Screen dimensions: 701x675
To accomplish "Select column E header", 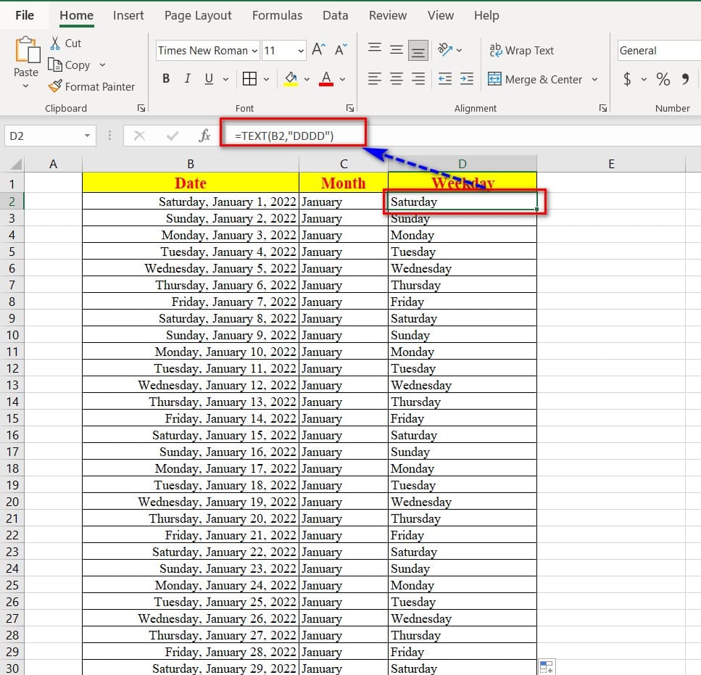I will click(x=611, y=164).
